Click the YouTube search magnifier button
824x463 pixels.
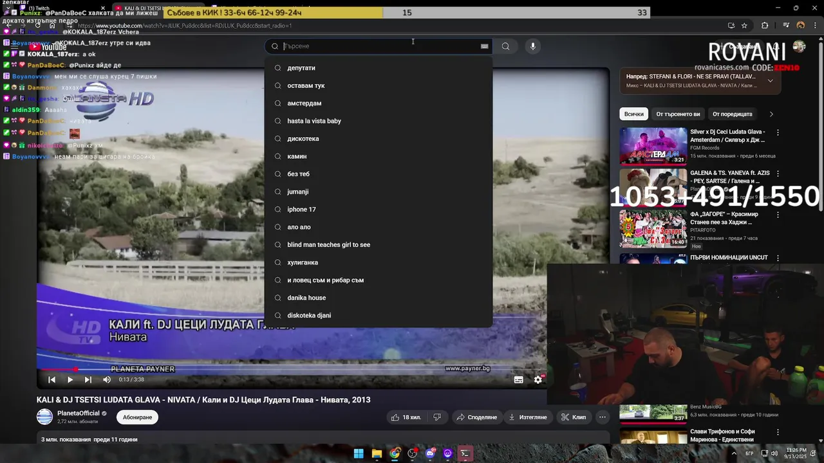click(505, 46)
